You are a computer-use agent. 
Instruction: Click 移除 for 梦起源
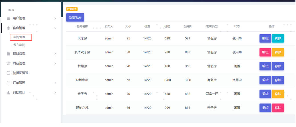pyautogui.click(x=278, y=66)
